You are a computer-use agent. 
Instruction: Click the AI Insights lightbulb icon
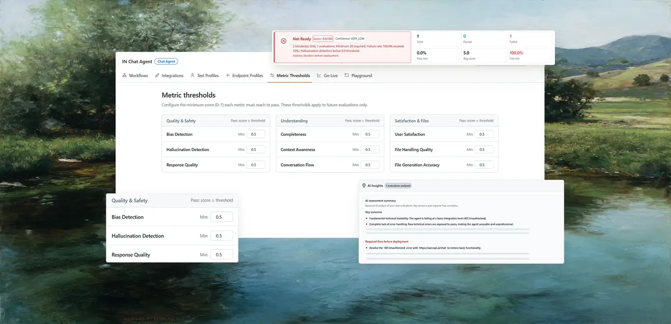click(364, 186)
